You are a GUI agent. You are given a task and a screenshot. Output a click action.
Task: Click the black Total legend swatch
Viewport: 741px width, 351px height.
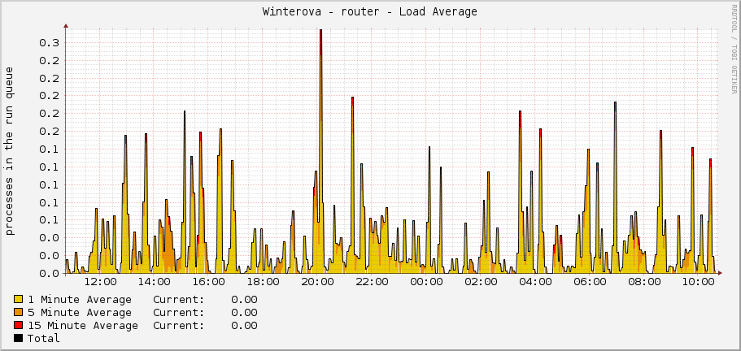coord(19,338)
